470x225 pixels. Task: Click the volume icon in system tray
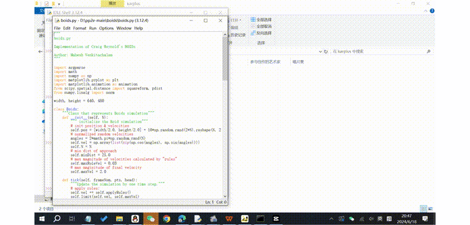click(371, 219)
